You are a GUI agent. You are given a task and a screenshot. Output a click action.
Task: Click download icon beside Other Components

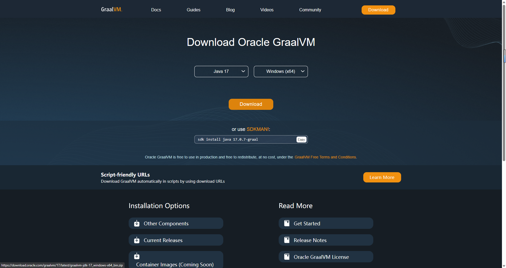(x=137, y=223)
